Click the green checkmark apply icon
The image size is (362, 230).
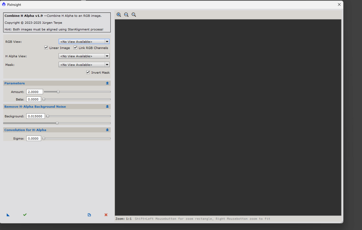click(25, 215)
